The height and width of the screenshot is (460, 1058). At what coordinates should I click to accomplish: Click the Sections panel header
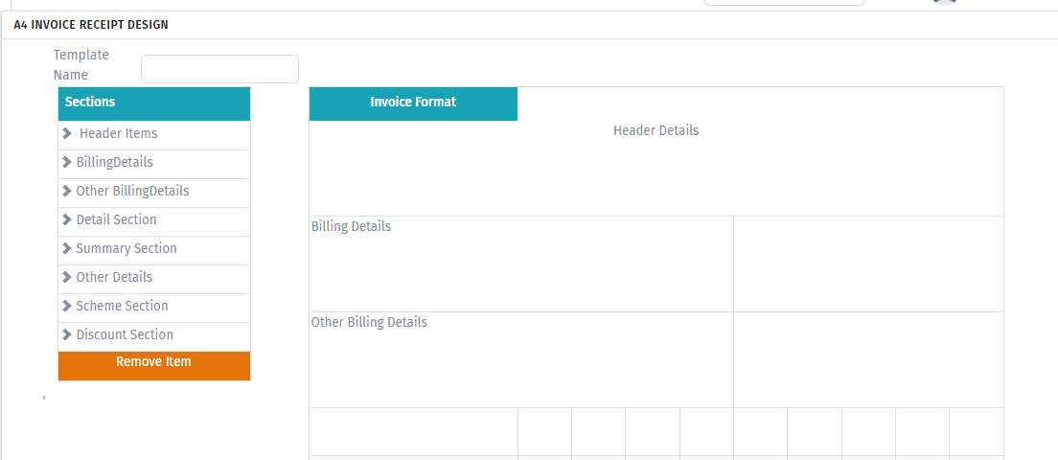click(154, 103)
